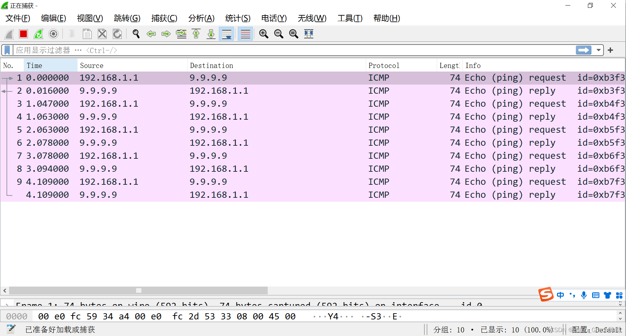Open the 跳转(G) menu

click(127, 18)
